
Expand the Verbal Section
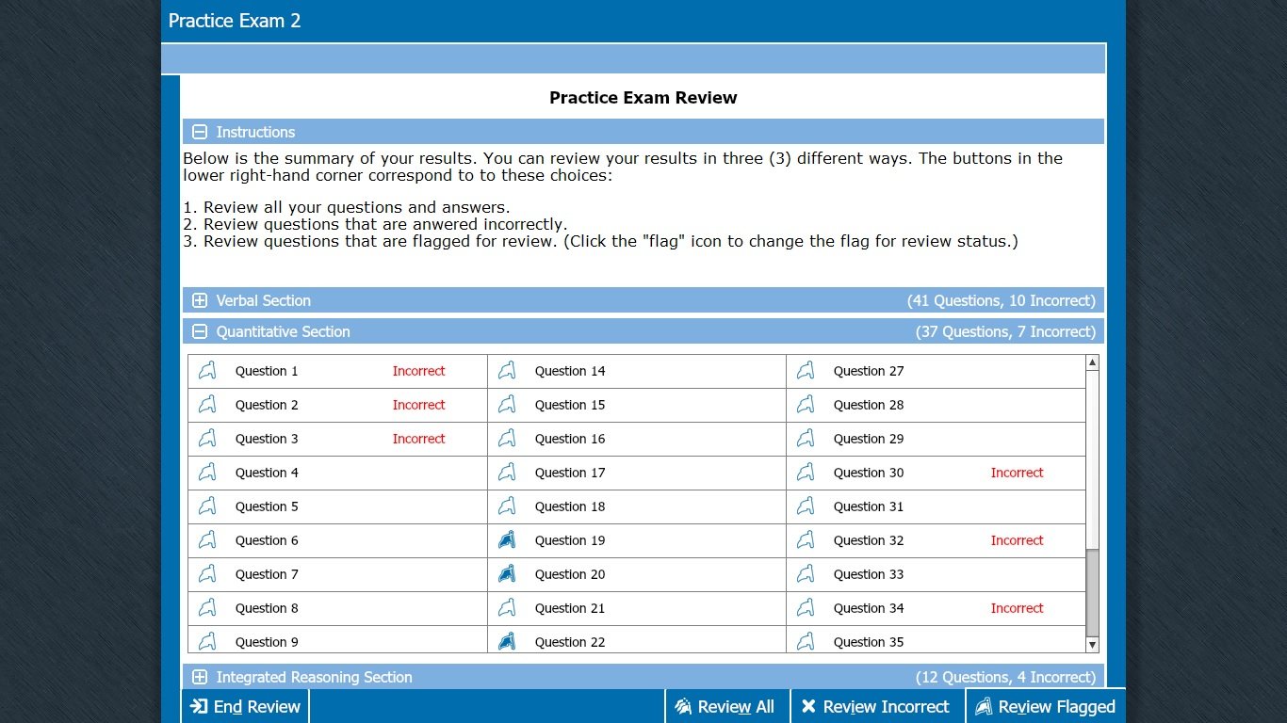(x=200, y=300)
